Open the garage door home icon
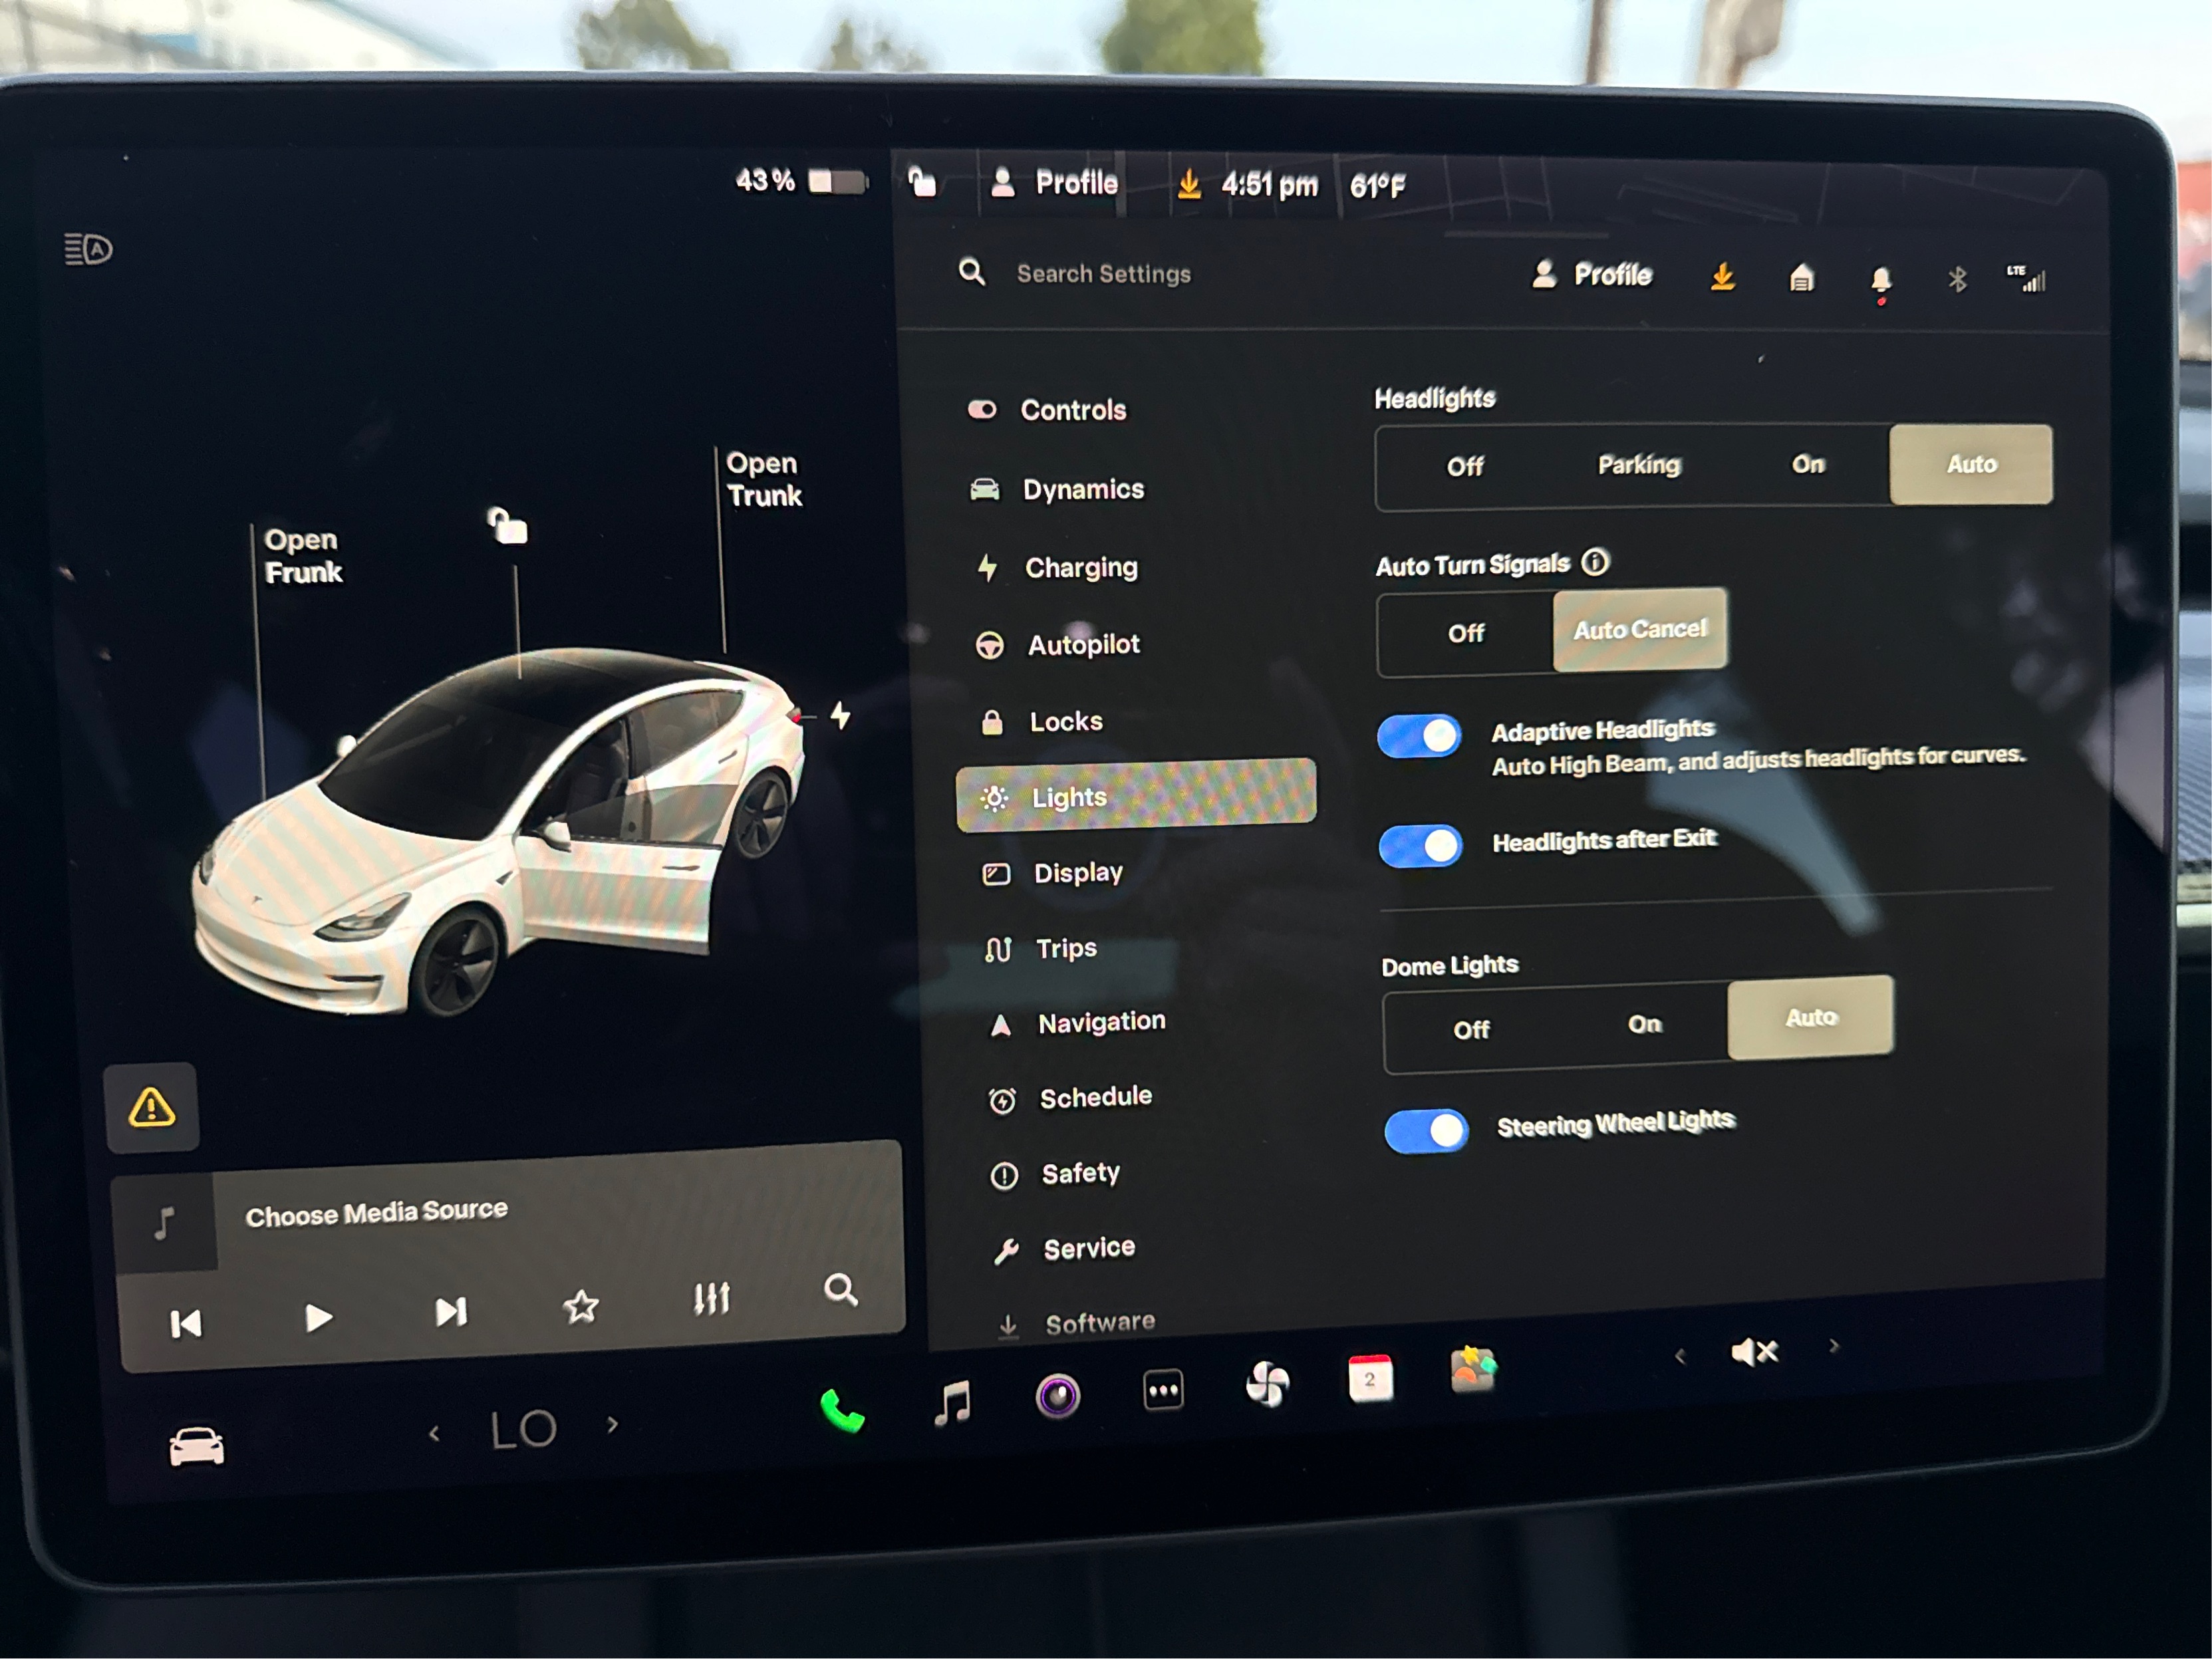The height and width of the screenshot is (1659, 2212). [x=1801, y=277]
